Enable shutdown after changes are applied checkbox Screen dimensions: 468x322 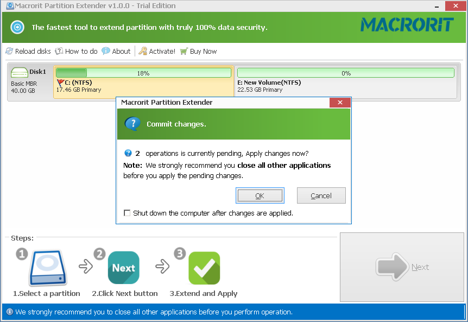[x=127, y=213]
